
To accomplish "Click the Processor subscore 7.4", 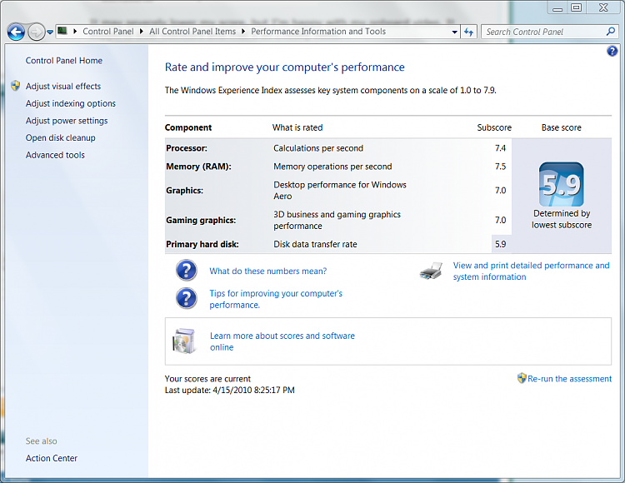I will [500, 148].
